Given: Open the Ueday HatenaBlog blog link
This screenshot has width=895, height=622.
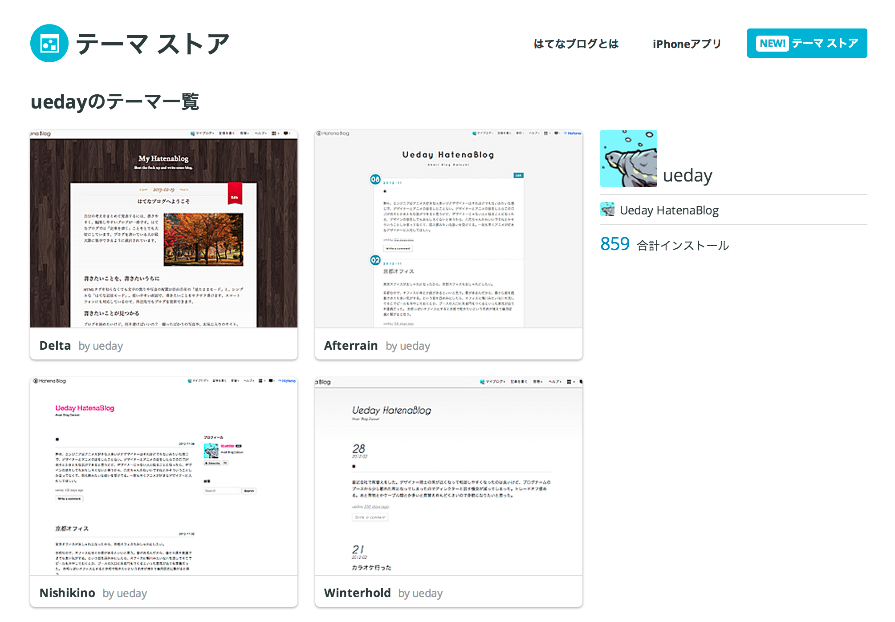Looking at the screenshot, I should pos(669,210).
